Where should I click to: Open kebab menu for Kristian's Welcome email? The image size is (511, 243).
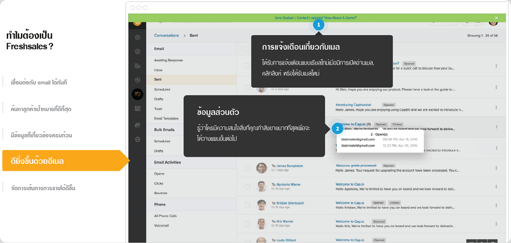pyautogui.click(x=496, y=205)
